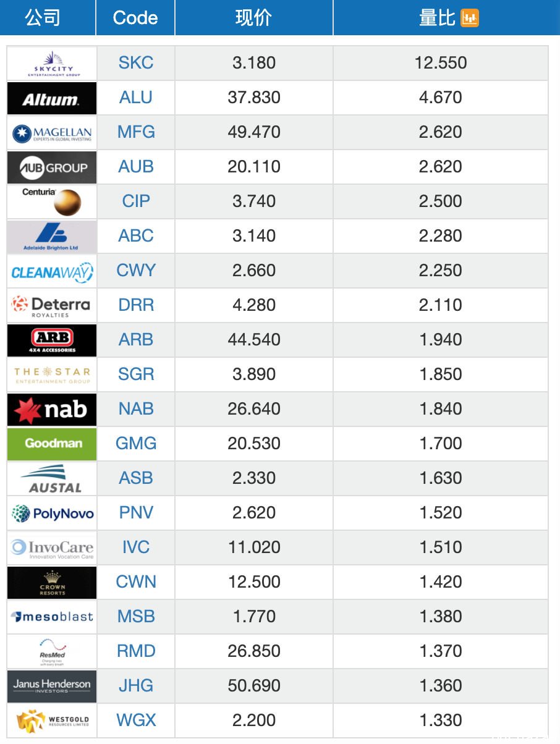Select the Cleanaway logo
This screenshot has height=744, width=560.
[x=52, y=271]
